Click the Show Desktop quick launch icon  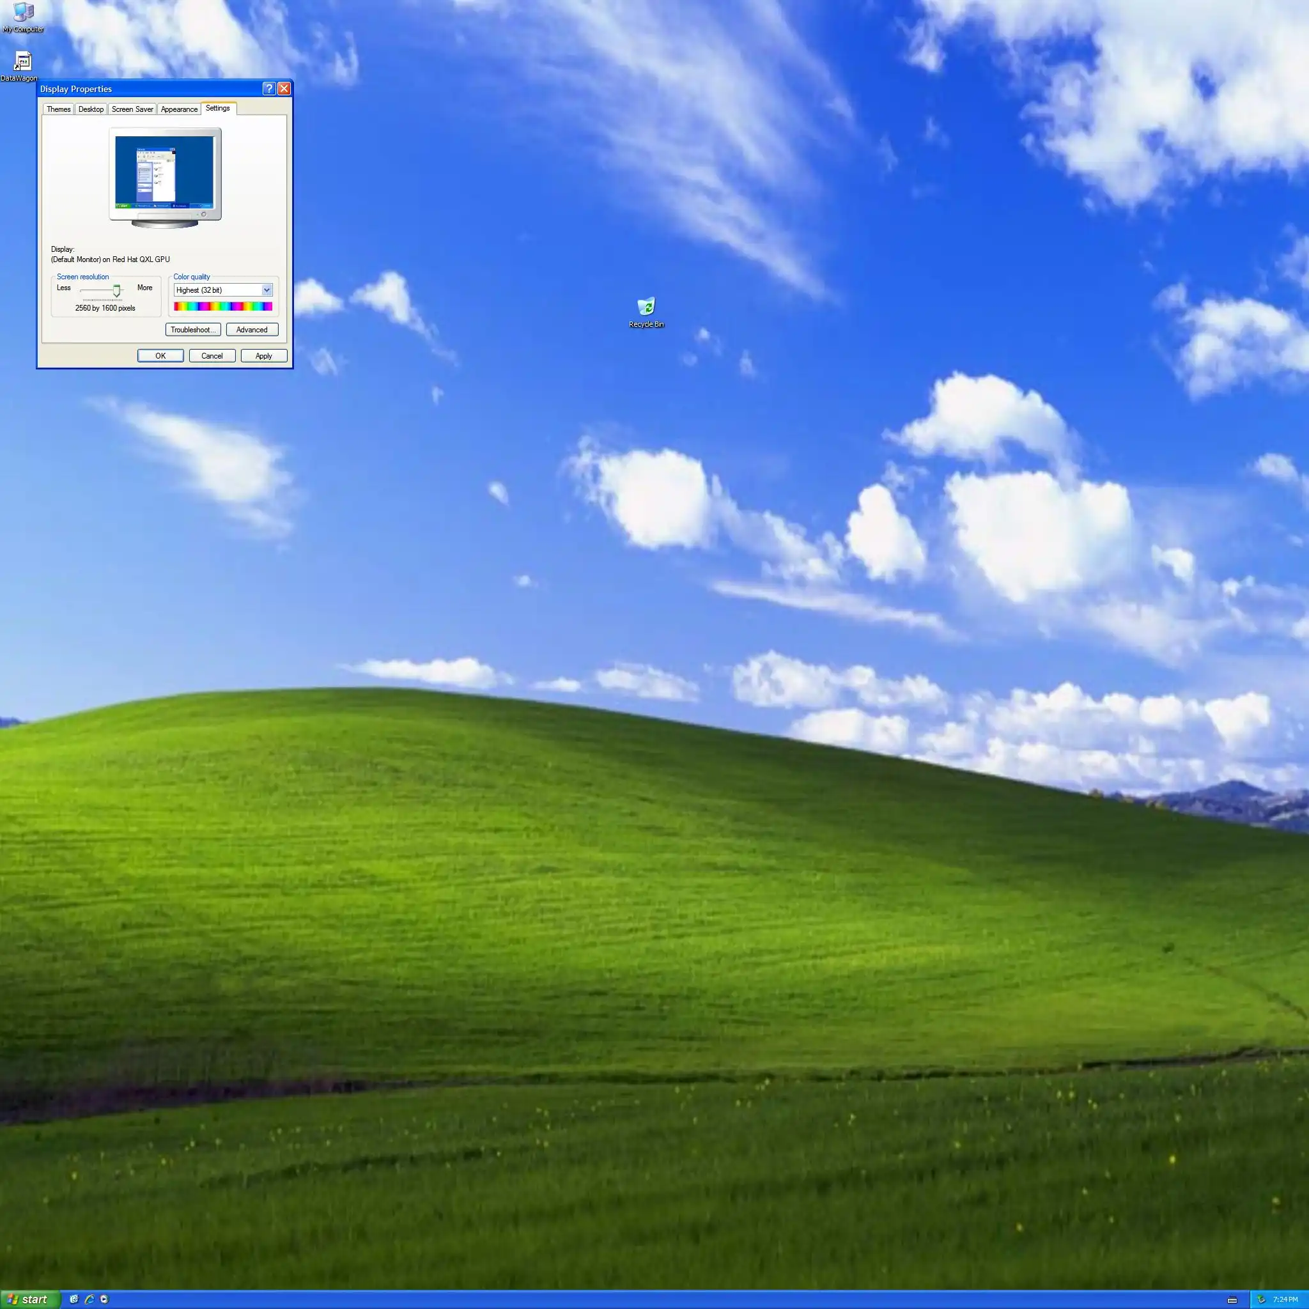(x=74, y=1299)
